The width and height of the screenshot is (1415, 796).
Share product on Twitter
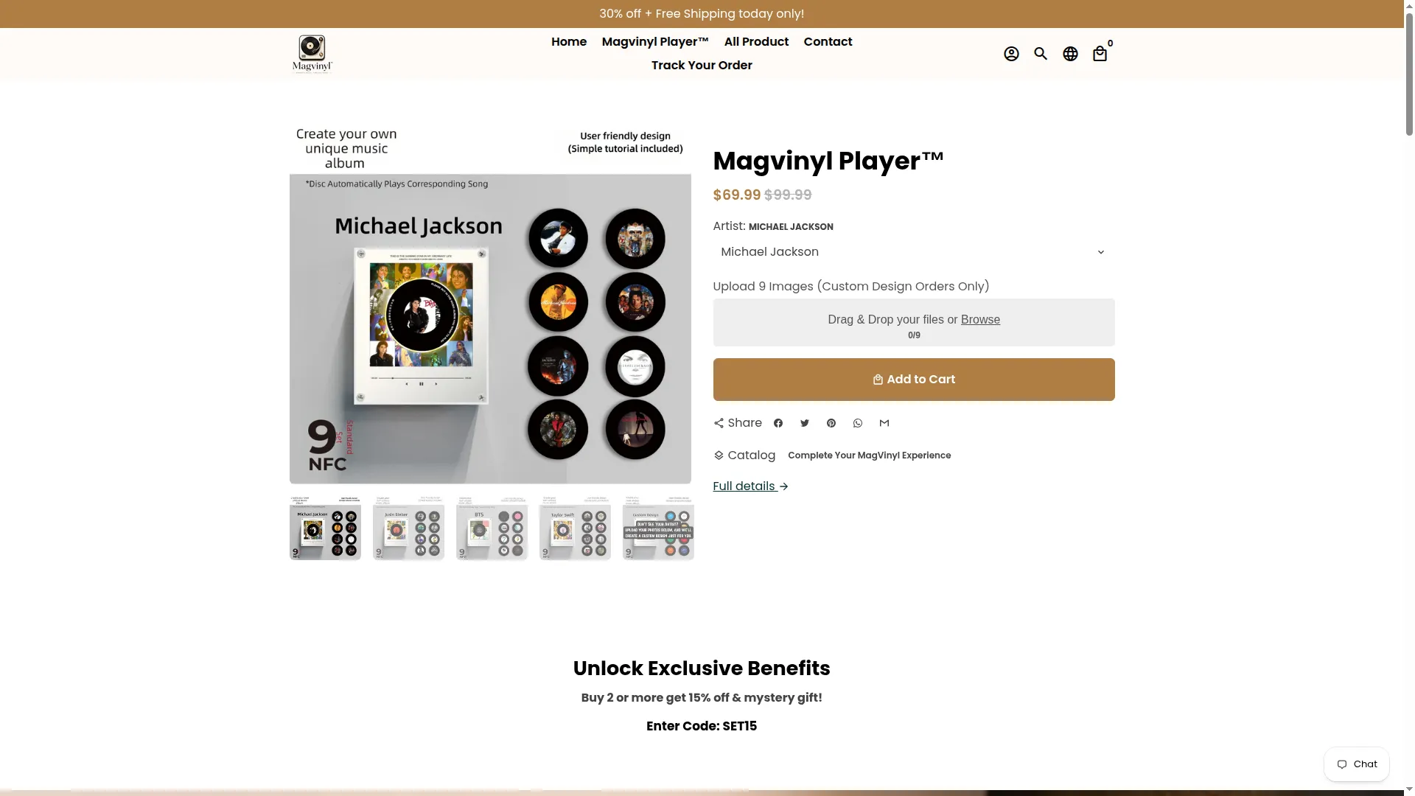click(x=805, y=423)
